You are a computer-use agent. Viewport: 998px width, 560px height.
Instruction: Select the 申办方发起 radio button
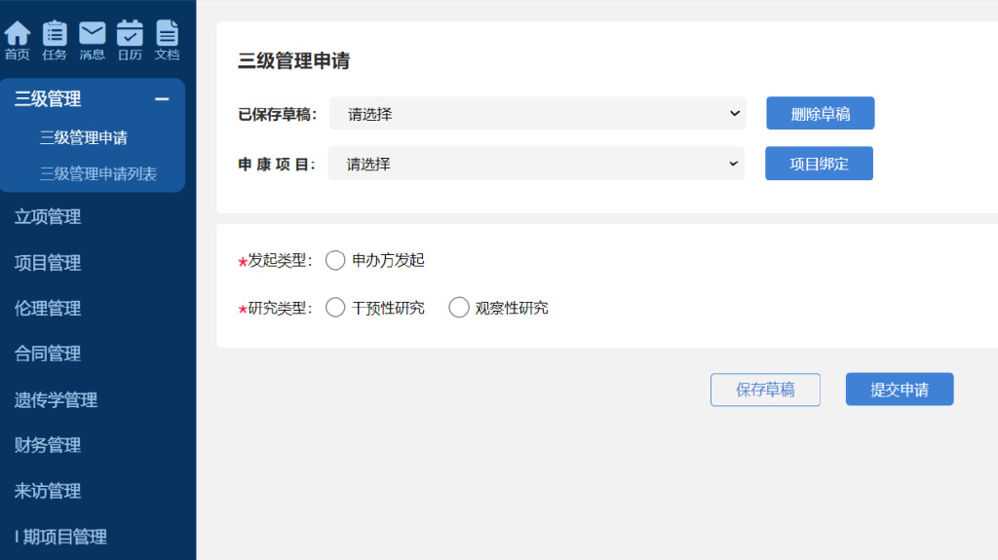click(x=335, y=260)
